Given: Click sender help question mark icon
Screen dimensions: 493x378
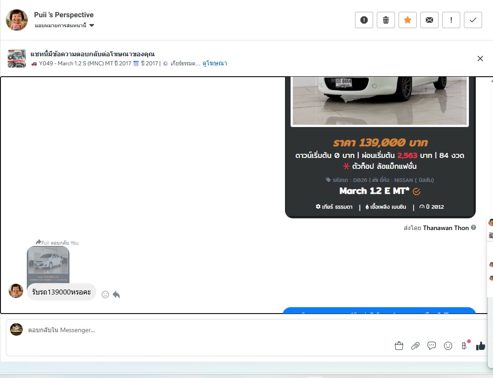Looking at the screenshot, I should 473,227.
